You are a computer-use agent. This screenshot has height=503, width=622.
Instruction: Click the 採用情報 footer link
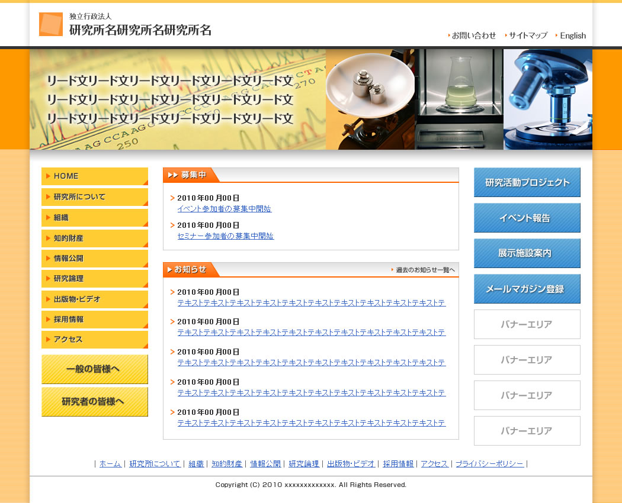point(398,464)
